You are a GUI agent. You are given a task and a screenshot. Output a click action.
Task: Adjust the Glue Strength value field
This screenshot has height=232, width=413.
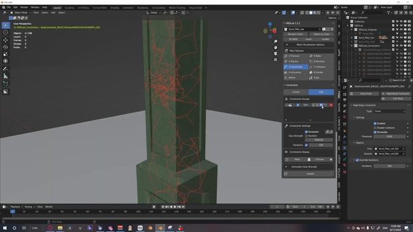coord(319,140)
